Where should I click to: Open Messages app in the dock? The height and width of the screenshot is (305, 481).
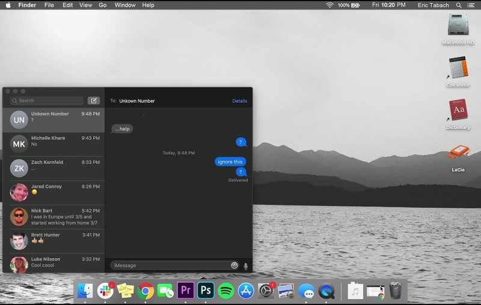tap(306, 291)
